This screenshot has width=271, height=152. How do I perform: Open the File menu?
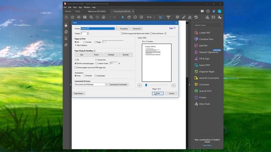tap(65, 8)
